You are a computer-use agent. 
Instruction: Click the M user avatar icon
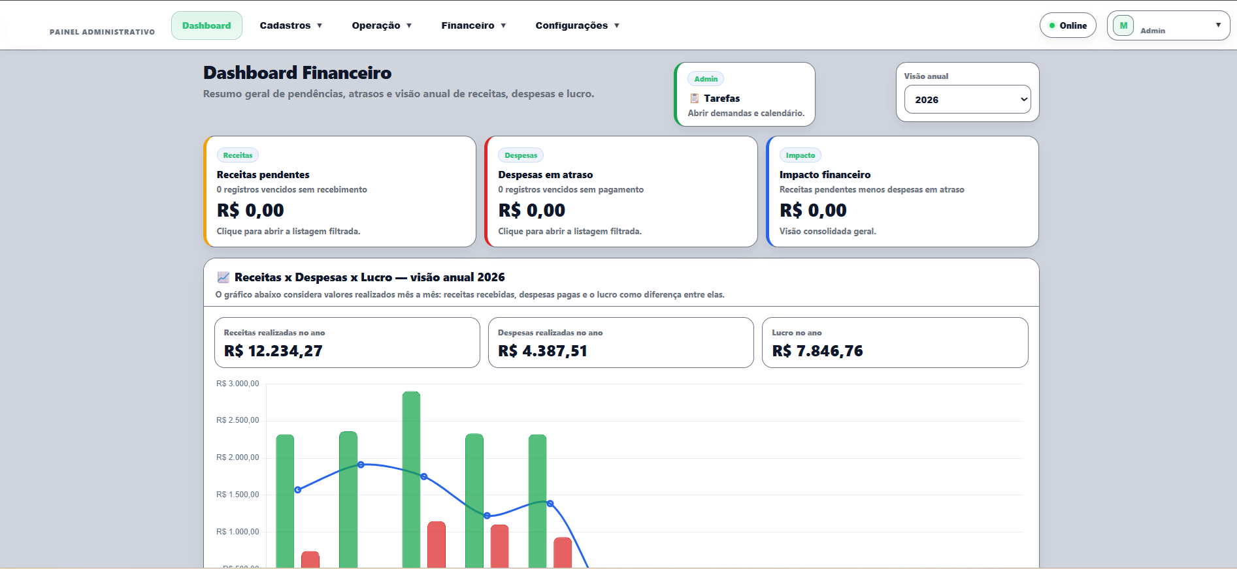1123,25
